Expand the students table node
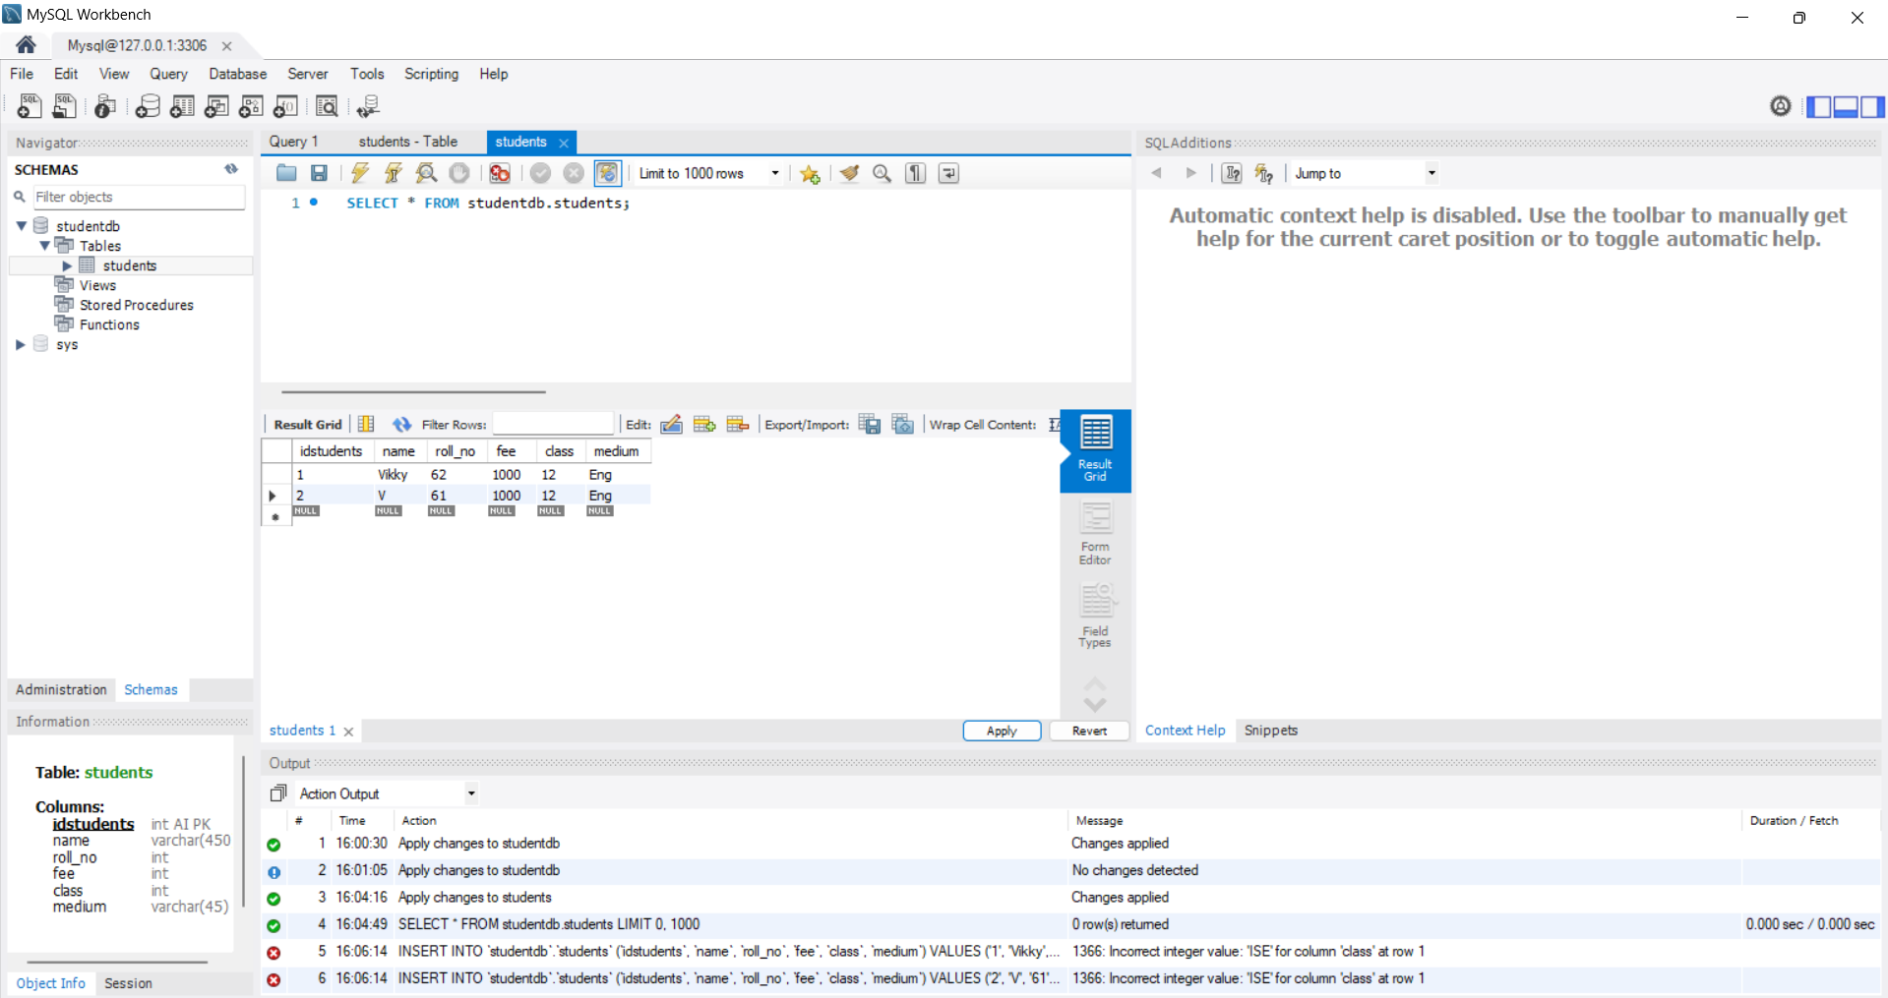 coord(67,265)
